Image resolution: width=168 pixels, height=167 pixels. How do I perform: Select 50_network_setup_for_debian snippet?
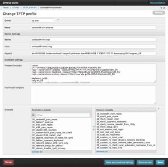pyautogui.click(x=47, y=146)
